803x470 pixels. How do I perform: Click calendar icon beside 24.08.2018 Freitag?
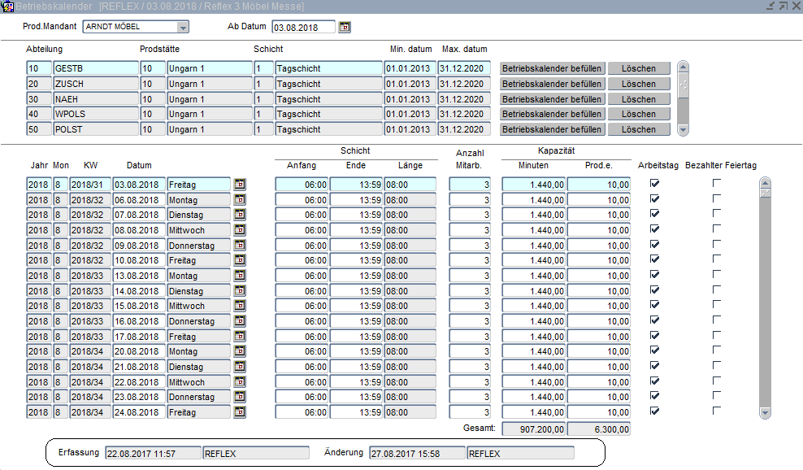pyautogui.click(x=240, y=412)
